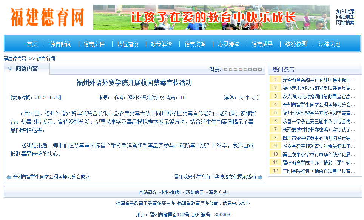The height and width of the screenshot is (220, 364).
Task: Click the notepad icon beside 阅读内容
Action: pyautogui.click(x=11, y=69)
